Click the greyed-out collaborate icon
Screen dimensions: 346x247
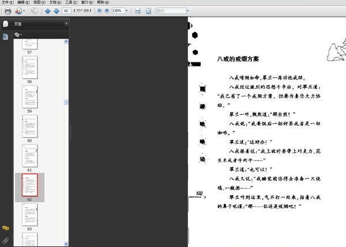point(34,11)
